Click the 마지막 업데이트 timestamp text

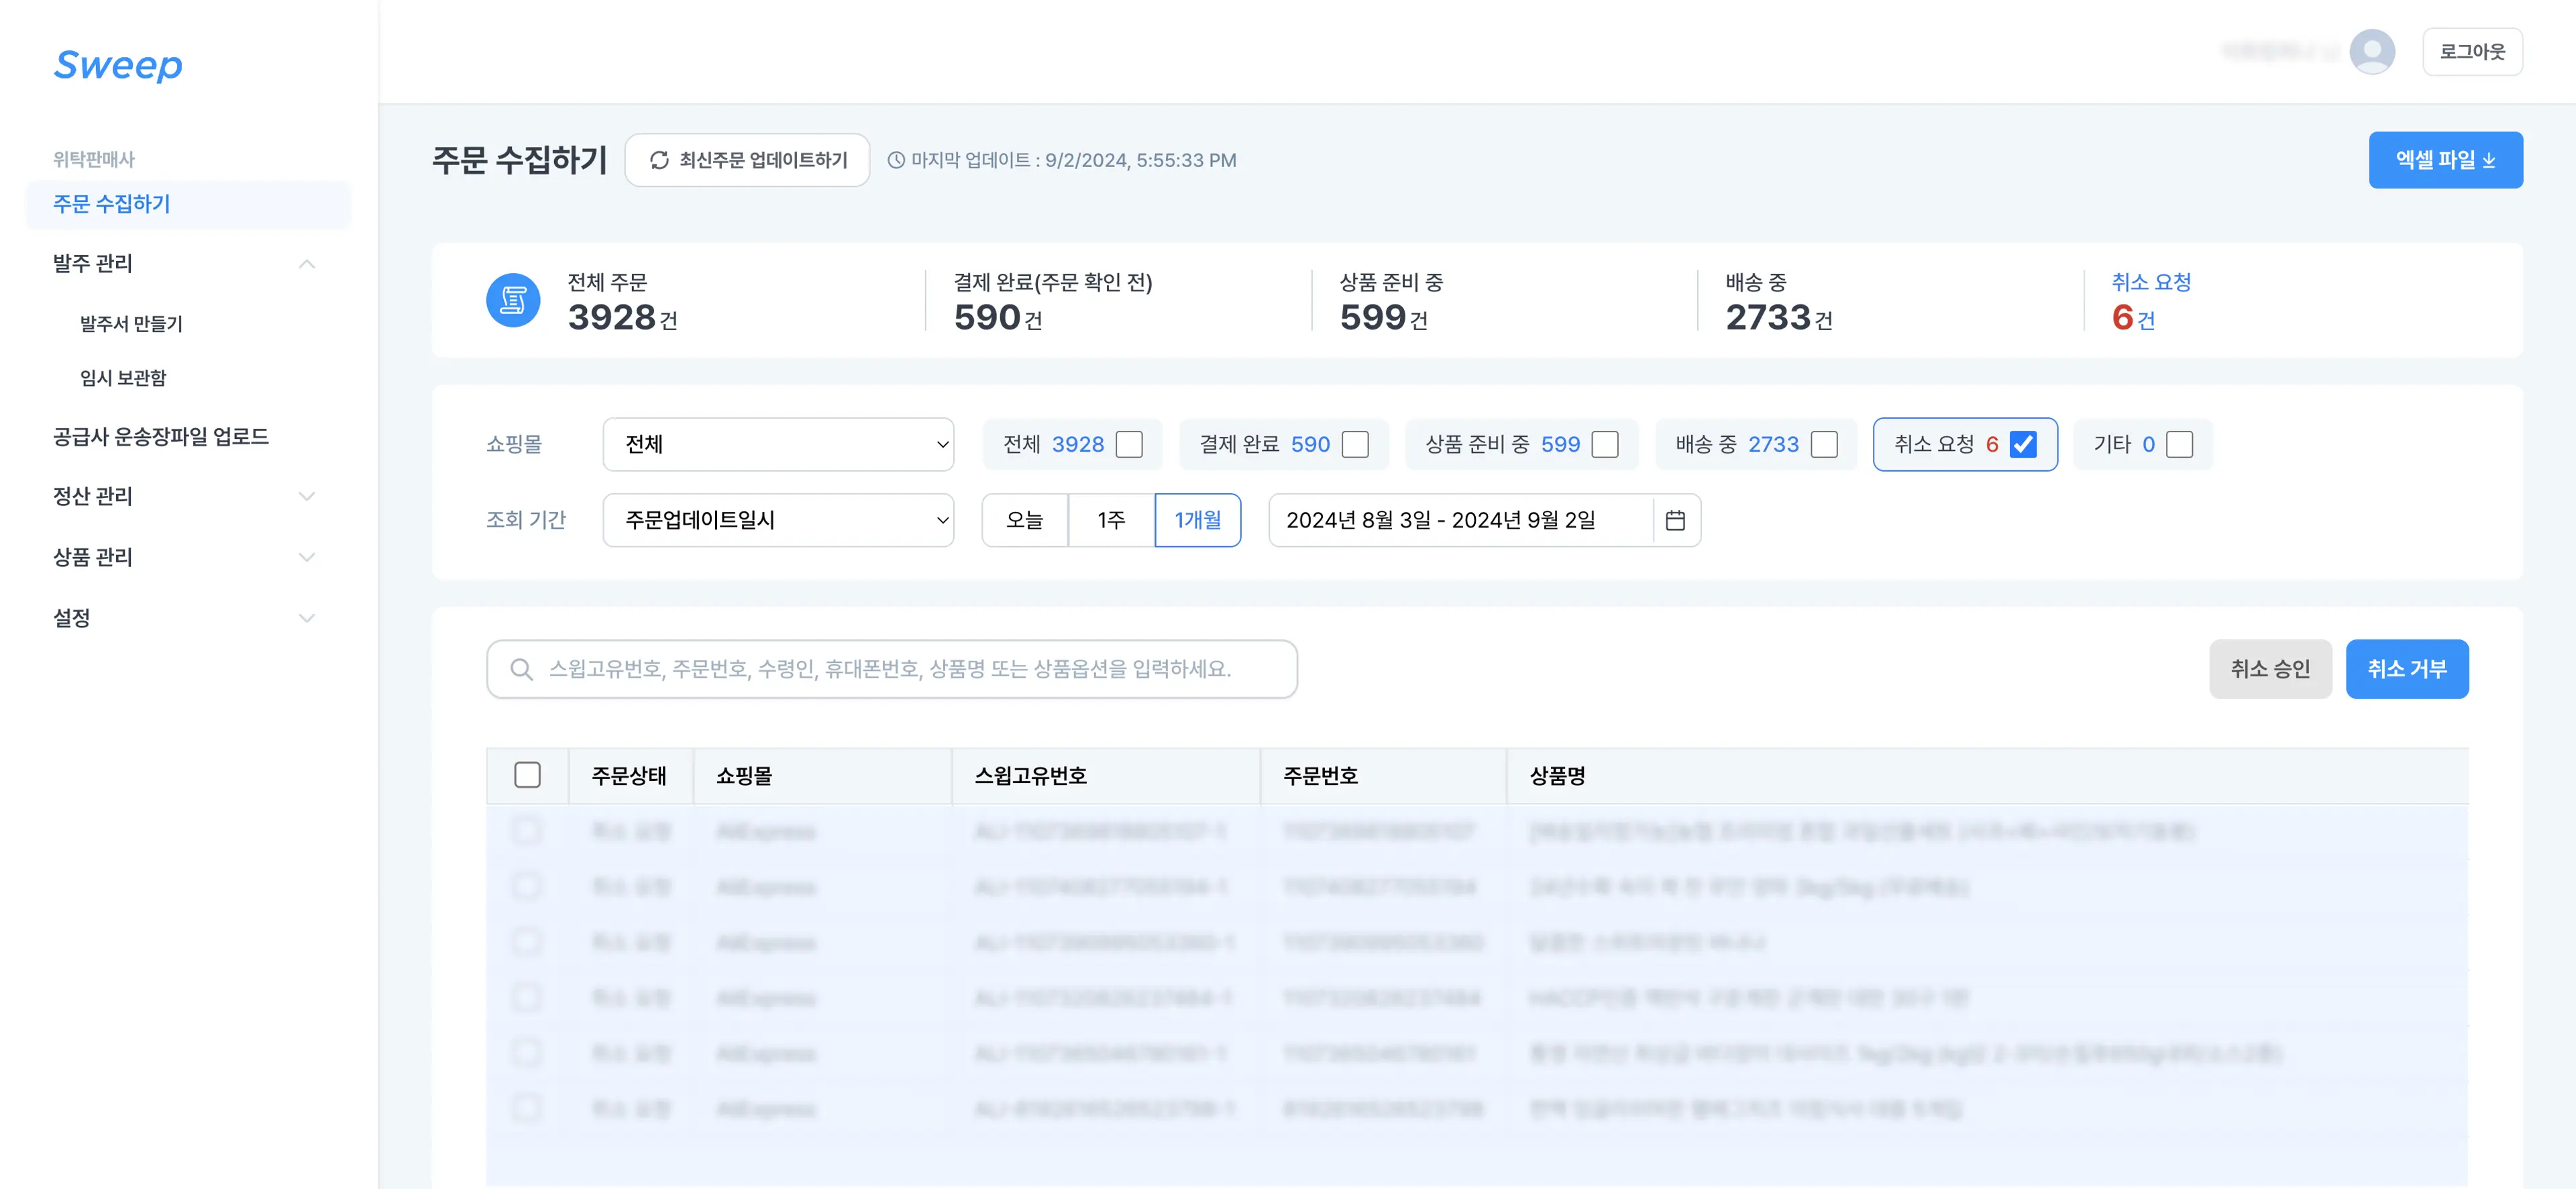[1073, 160]
